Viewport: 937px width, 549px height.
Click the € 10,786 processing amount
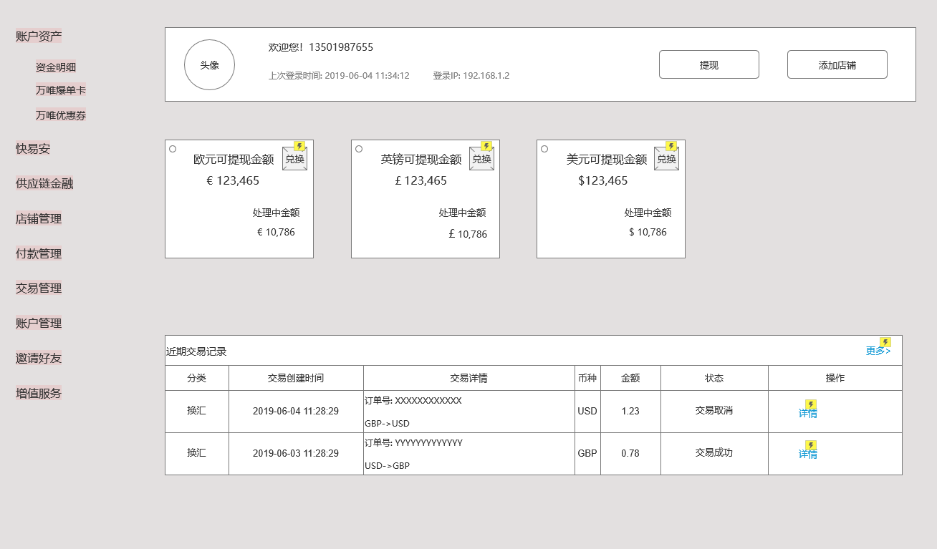click(276, 233)
